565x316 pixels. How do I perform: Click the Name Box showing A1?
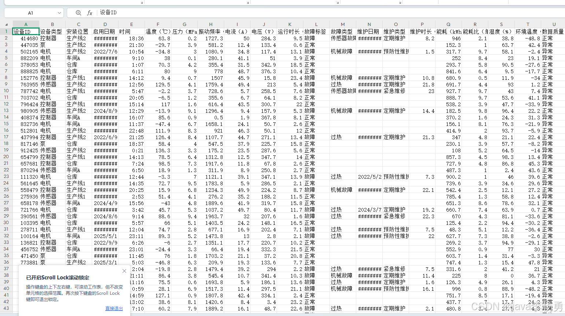[30, 13]
